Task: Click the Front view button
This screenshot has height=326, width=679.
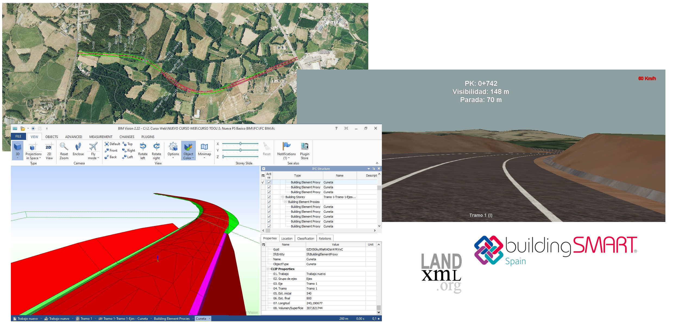Action: [111, 151]
